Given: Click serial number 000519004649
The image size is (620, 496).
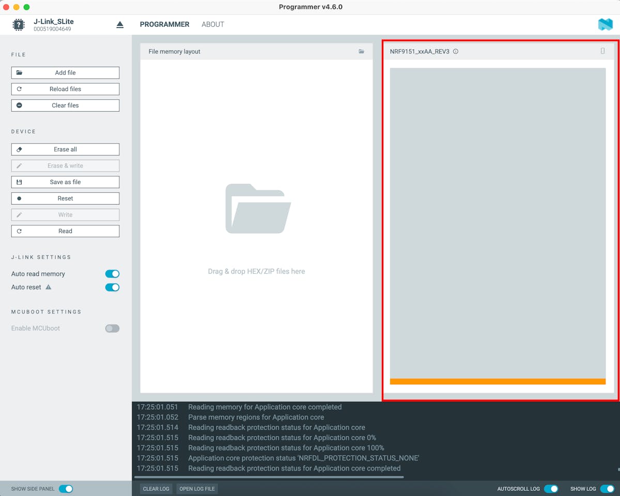Looking at the screenshot, I should point(52,29).
